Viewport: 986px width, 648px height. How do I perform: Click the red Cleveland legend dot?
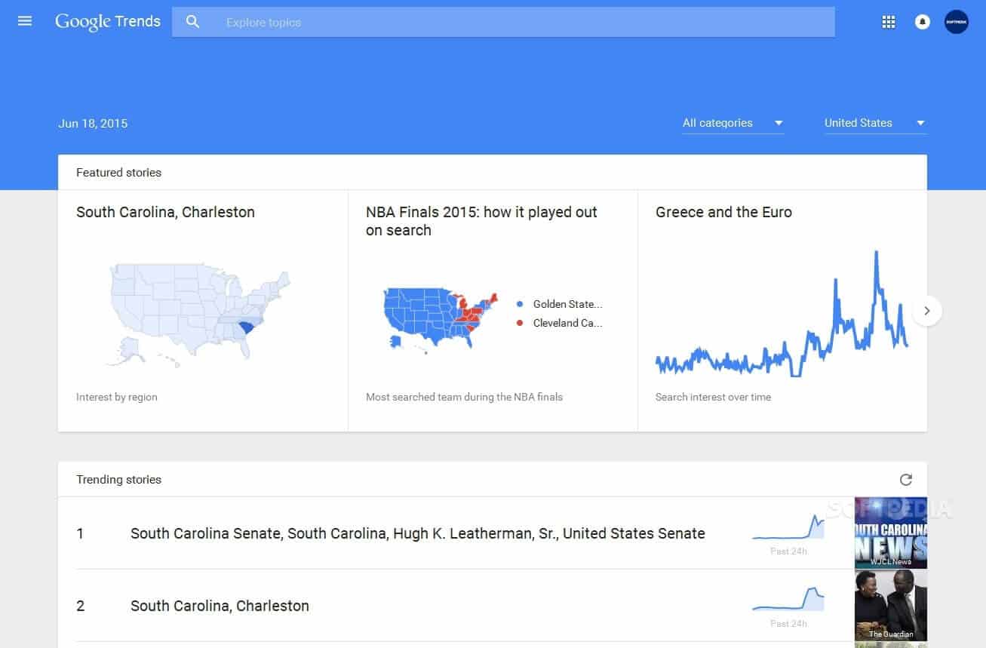520,323
